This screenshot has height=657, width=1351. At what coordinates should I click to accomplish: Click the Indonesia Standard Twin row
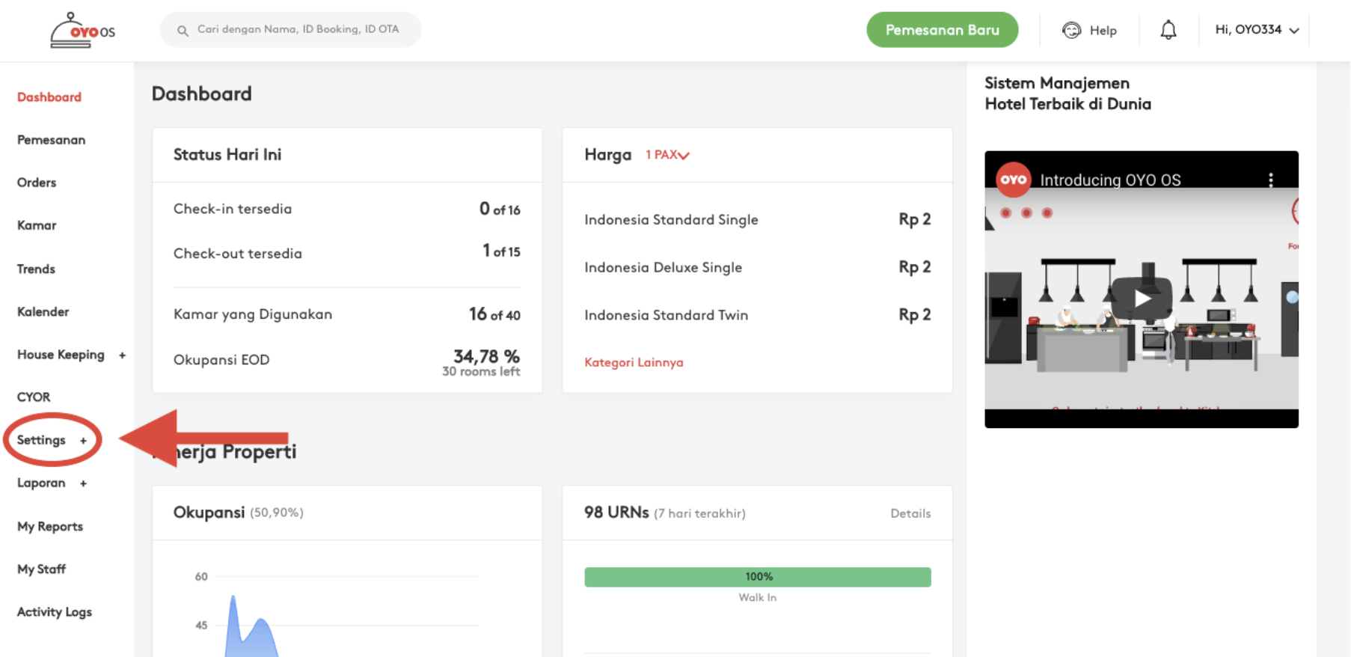point(758,315)
